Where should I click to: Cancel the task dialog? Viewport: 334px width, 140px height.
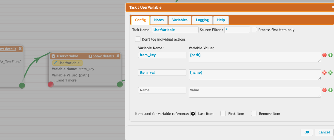point(324,132)
